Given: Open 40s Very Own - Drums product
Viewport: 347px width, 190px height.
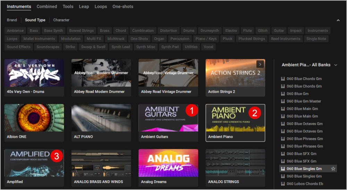Looking at the screenshot, I should tap(34, 78).
